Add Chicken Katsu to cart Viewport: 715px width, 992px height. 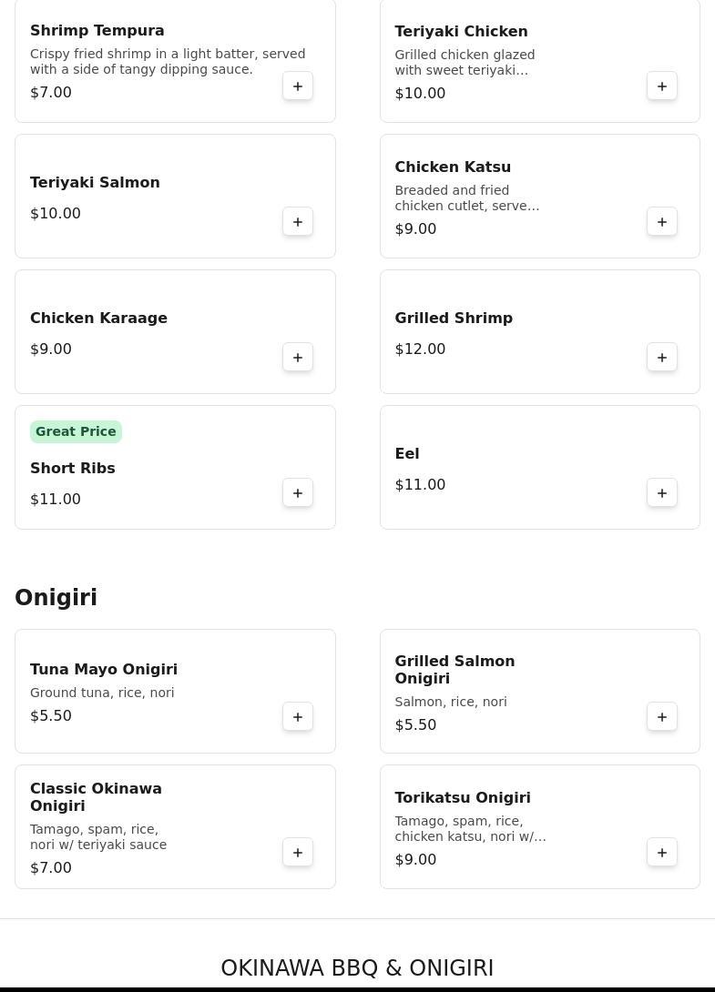(662, 222)
